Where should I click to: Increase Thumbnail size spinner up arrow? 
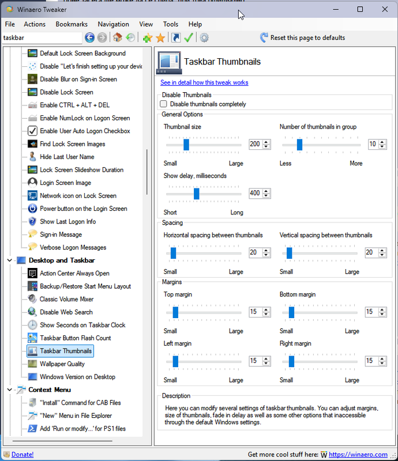[266, 142]
